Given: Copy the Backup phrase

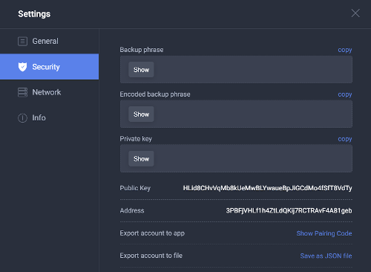Looking at the screenshot, I should click(x=345, y=50).
